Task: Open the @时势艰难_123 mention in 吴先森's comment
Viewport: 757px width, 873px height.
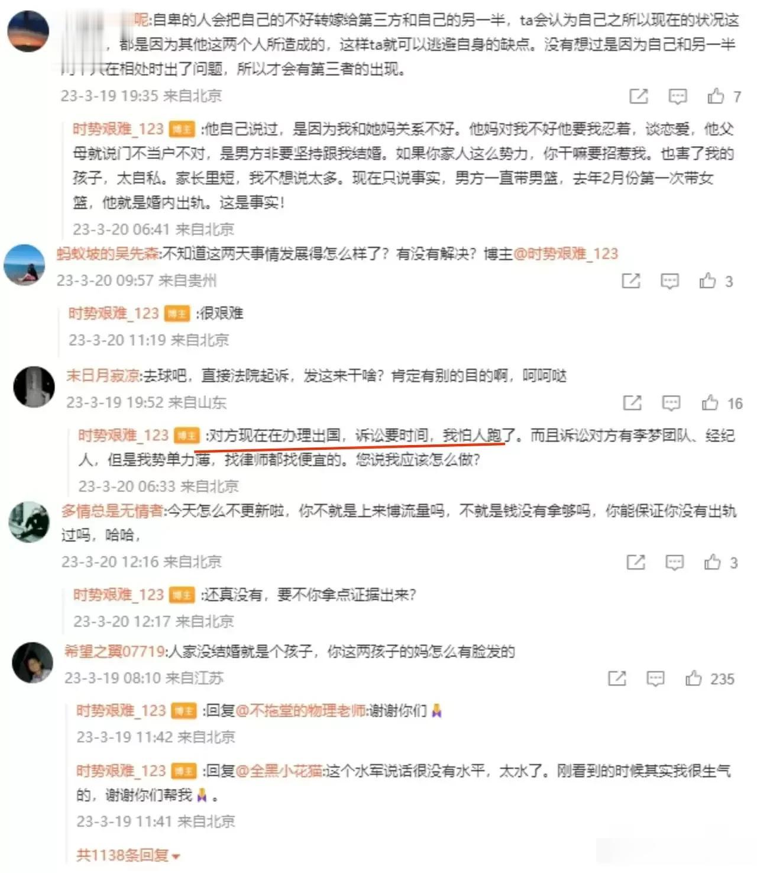Action: click(x=565, y=254)
